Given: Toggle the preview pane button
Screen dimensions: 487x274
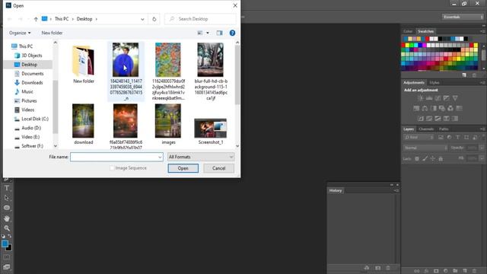Looking at the screenshot, I should [x=220, y=33].
